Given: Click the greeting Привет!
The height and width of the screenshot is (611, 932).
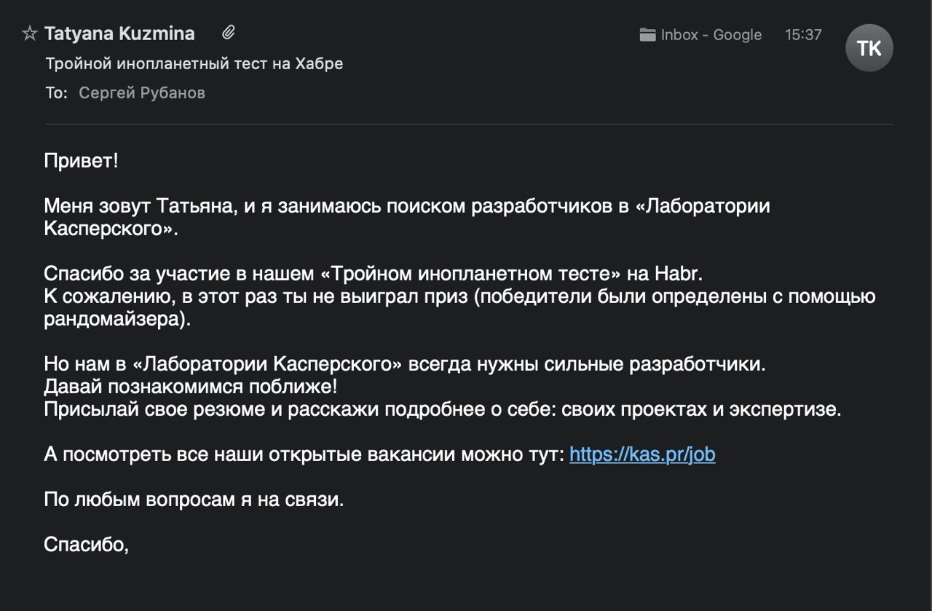Looking at the screenshot, I should click(x=81, y=162).
